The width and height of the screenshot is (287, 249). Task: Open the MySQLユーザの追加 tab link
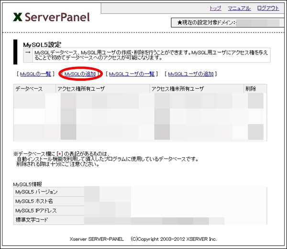(x=191, y=74)
